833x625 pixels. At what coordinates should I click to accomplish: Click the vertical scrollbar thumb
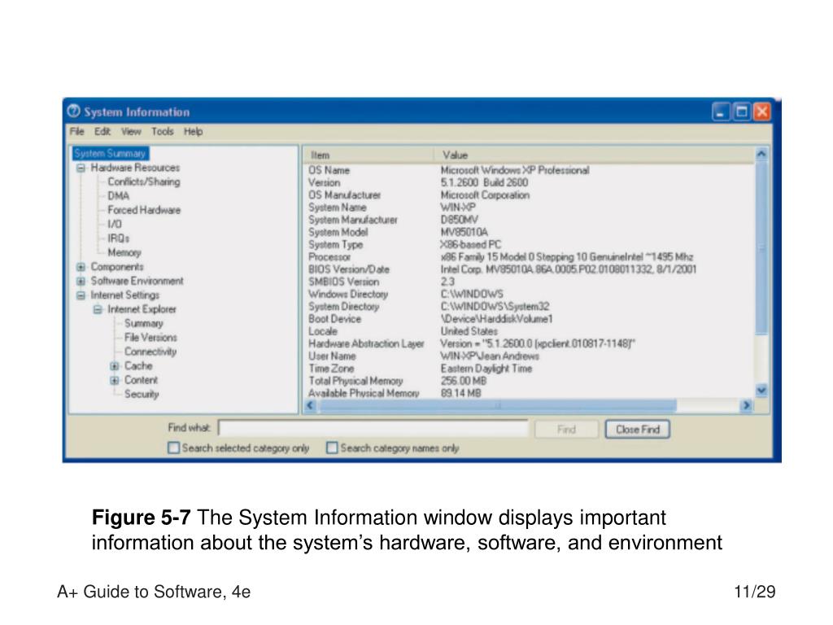coord(761,247)
